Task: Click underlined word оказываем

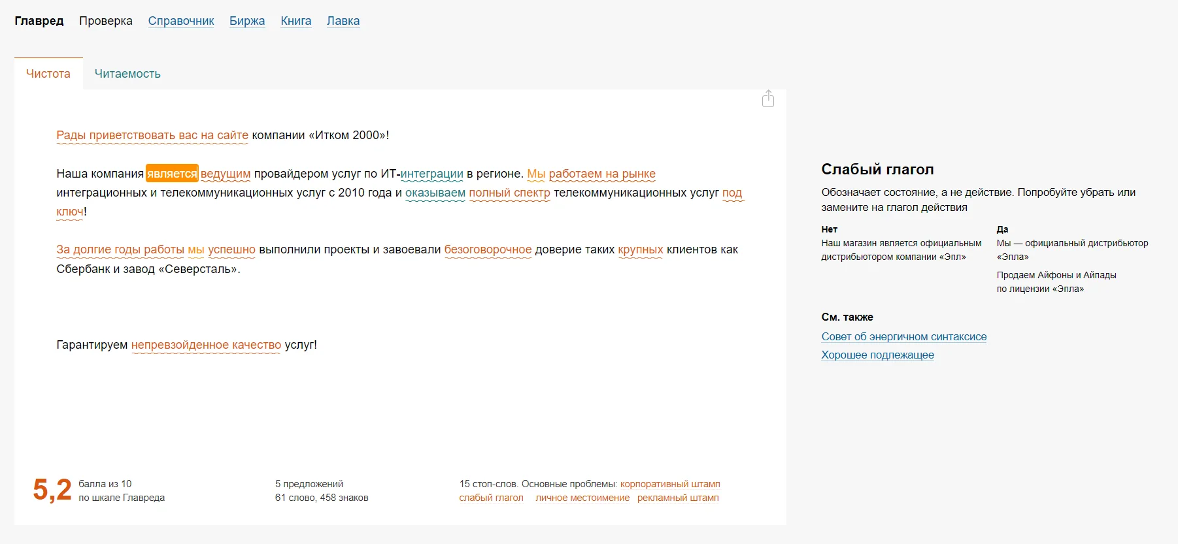Action: coord(435,193)
